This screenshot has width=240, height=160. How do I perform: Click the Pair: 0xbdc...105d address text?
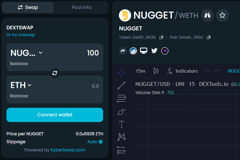click(x=186, y=38)
